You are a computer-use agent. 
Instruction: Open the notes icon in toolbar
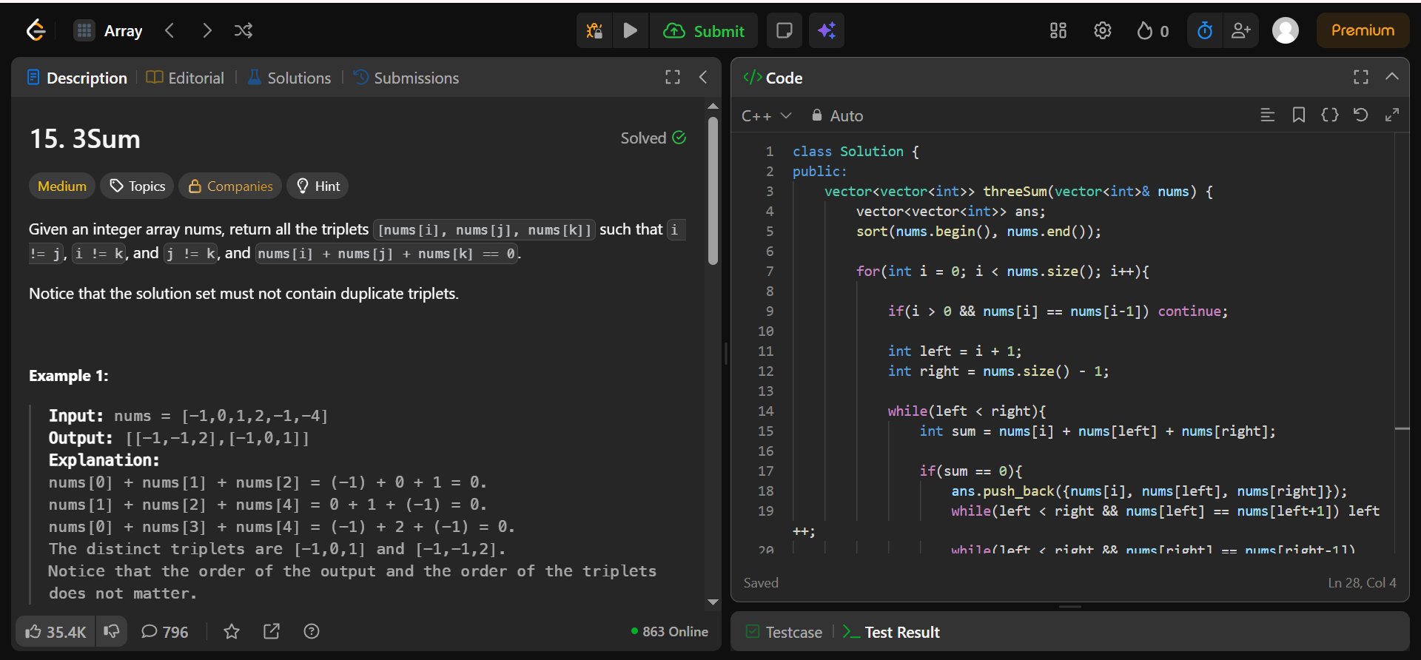click(784, 30)
